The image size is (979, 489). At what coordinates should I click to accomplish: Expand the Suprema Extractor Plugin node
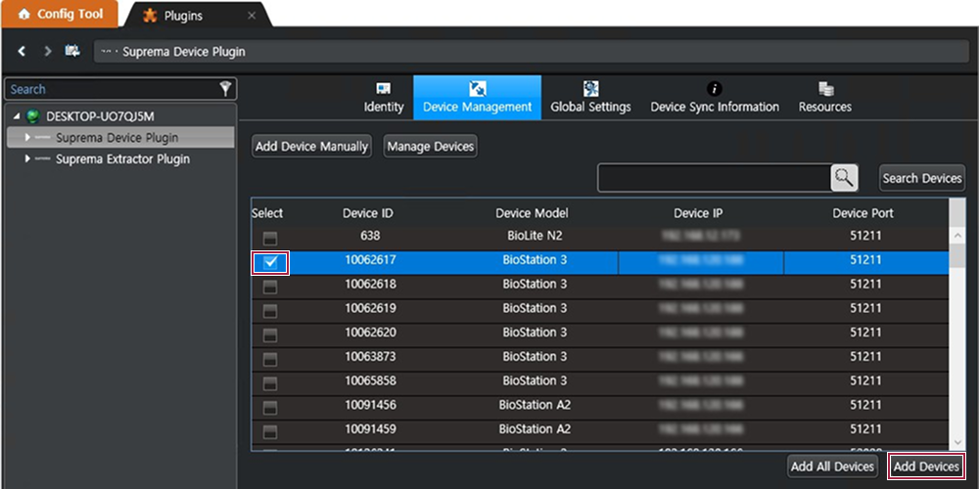coord(27,159)
